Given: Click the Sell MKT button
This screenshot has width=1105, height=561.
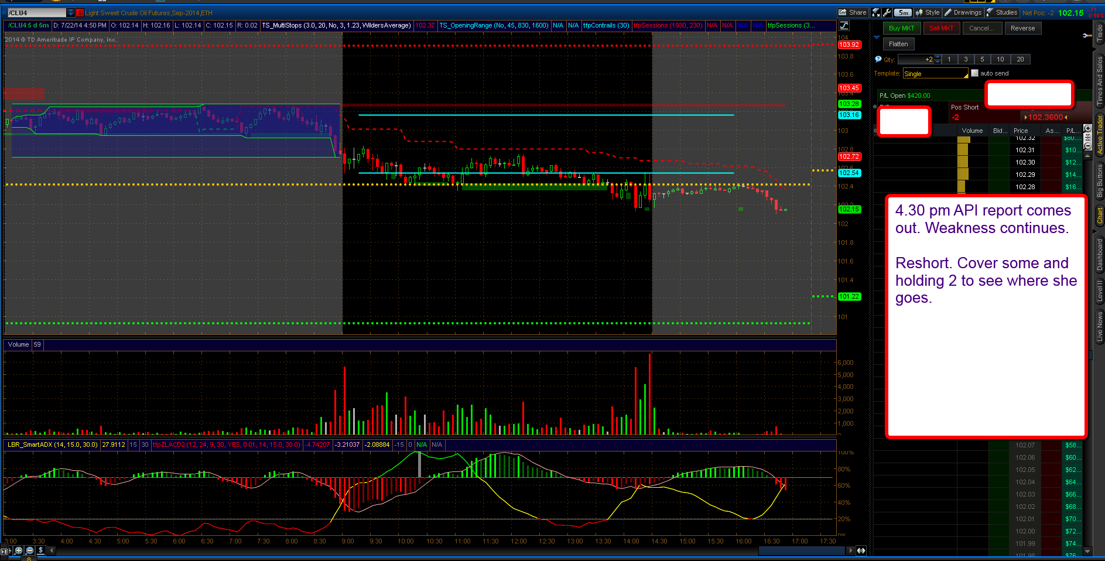Looking at the screenshot, I should [942, 28].
